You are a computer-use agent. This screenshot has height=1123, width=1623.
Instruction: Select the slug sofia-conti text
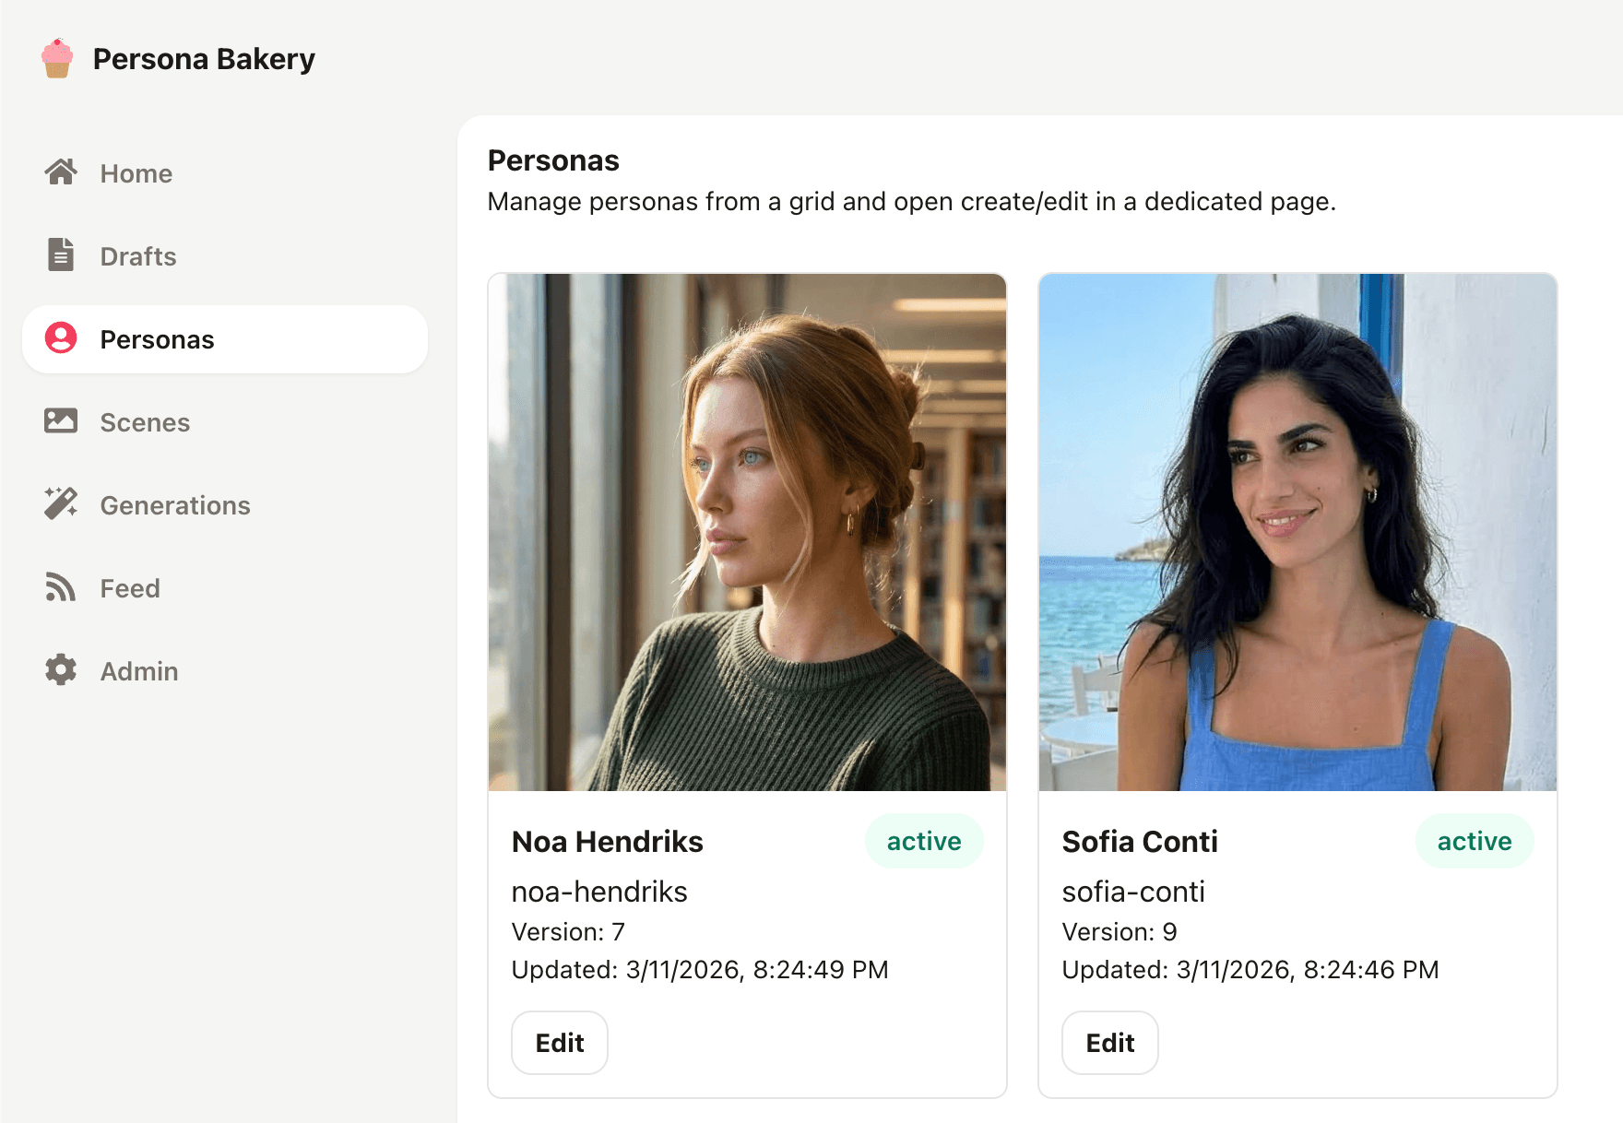click(1133, 891)
